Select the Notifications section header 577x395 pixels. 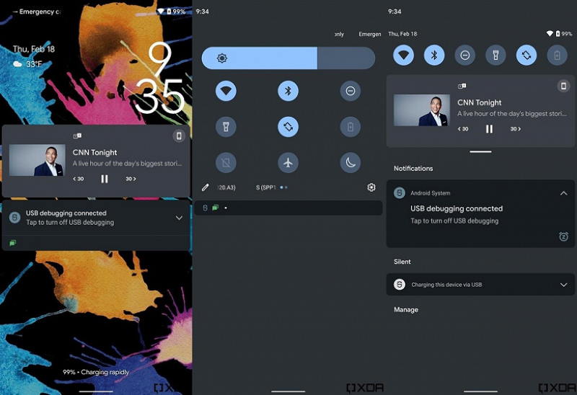point(413,169)
